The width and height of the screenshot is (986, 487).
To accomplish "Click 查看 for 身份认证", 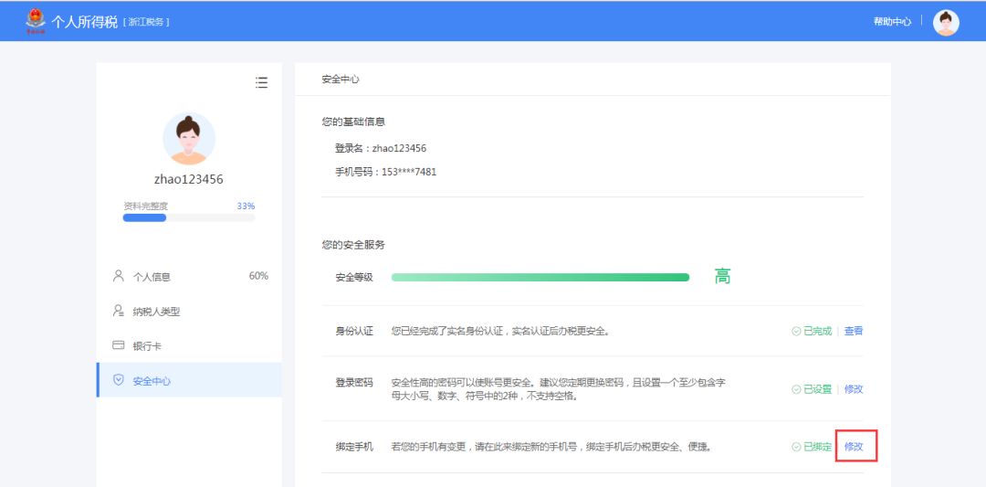I will (x=854, y=331).
